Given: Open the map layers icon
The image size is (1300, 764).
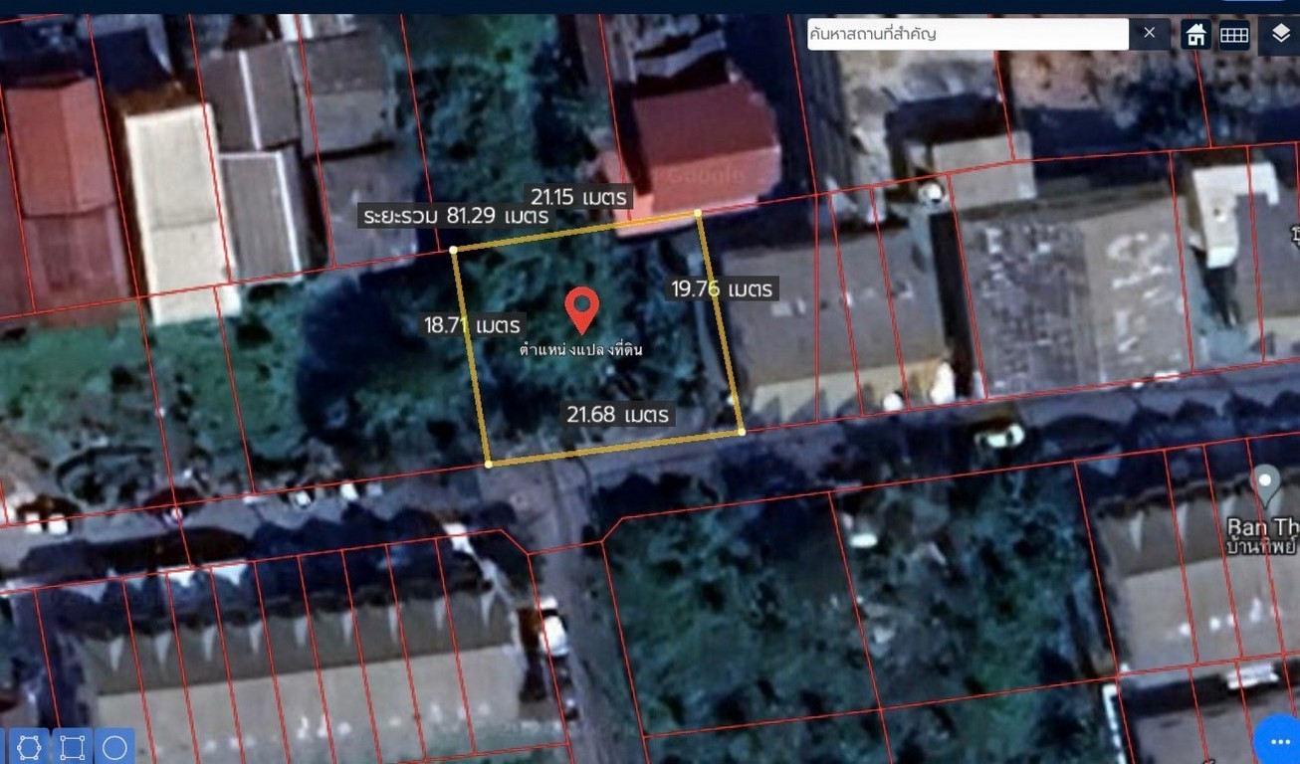Looking at the screenshot, I should click(x=1280, y=35).
